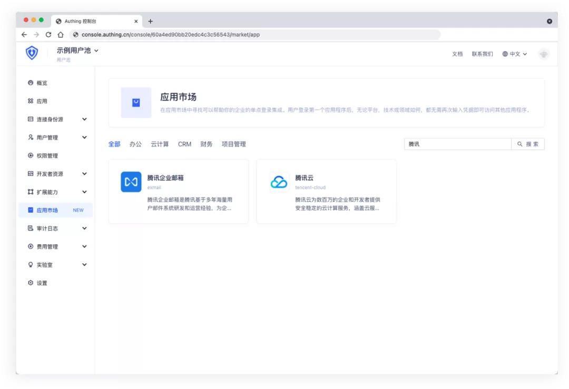Switch to the CRM category tab
The image size is (569, 389).
[x=184, y=144]
